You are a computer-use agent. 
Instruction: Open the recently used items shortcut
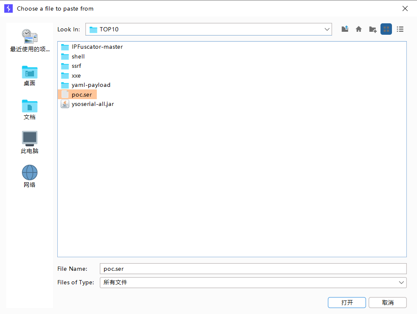[x=30, y=41]
